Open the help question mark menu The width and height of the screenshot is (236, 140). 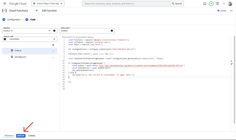(x=217, y=4)
